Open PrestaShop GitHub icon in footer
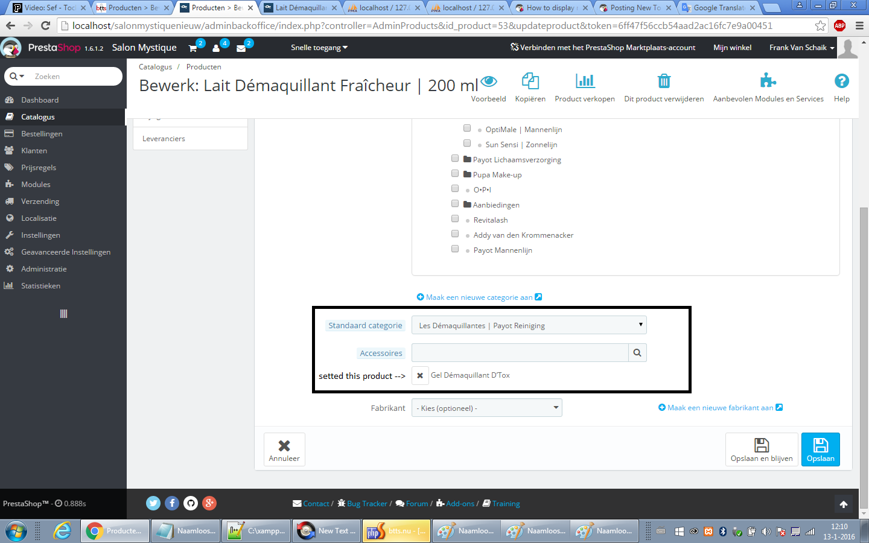The image size is (869, 543). pyautogui.click(x=191, y=503)
